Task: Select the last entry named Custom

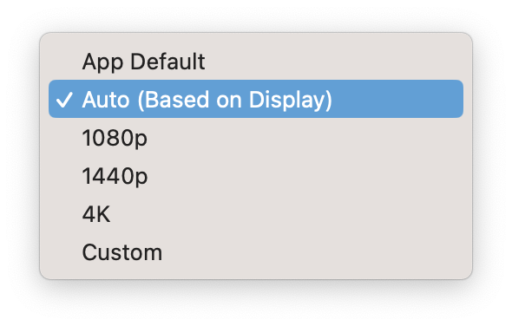Action: click(256, 252)
